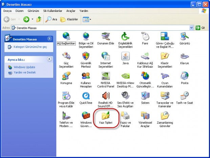Click the green forward arrow button
This screenshot has width=210, height=158.
click(26, 19)
